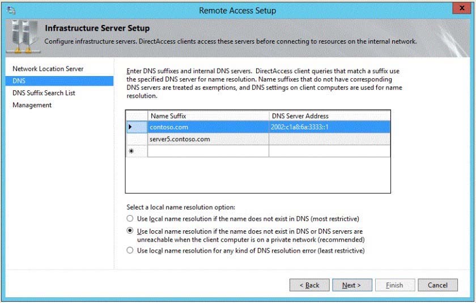Click the asterisk new-row header
The height and width of the screenshot is (303, 476).
[137, 151]
